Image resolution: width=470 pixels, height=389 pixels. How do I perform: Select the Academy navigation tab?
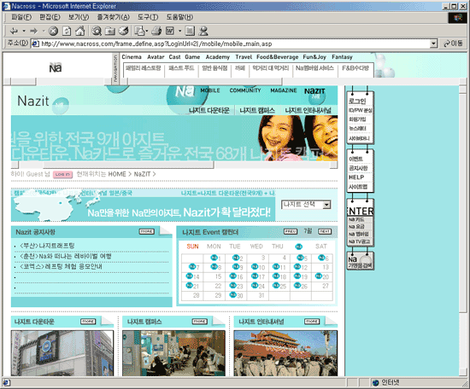[218, 57]
